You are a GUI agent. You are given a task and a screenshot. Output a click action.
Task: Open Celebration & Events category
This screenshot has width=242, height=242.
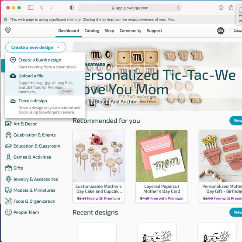[x=35, y=135]
